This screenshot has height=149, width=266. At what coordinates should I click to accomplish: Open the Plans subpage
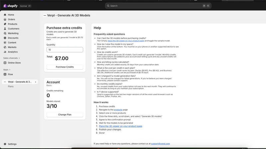[x=11, y=86]
